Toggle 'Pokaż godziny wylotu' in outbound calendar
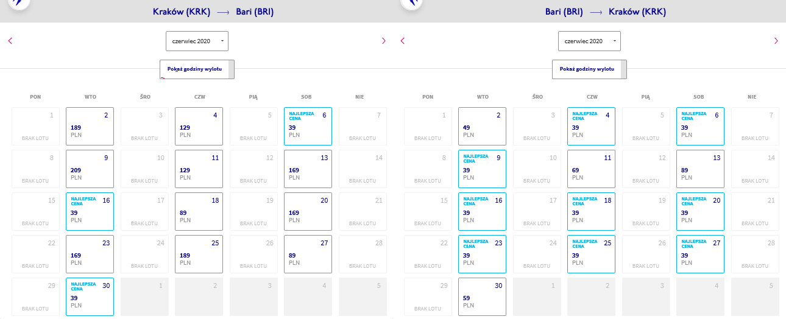This screenshot has width=786, height=319. (x=197, y=69)
